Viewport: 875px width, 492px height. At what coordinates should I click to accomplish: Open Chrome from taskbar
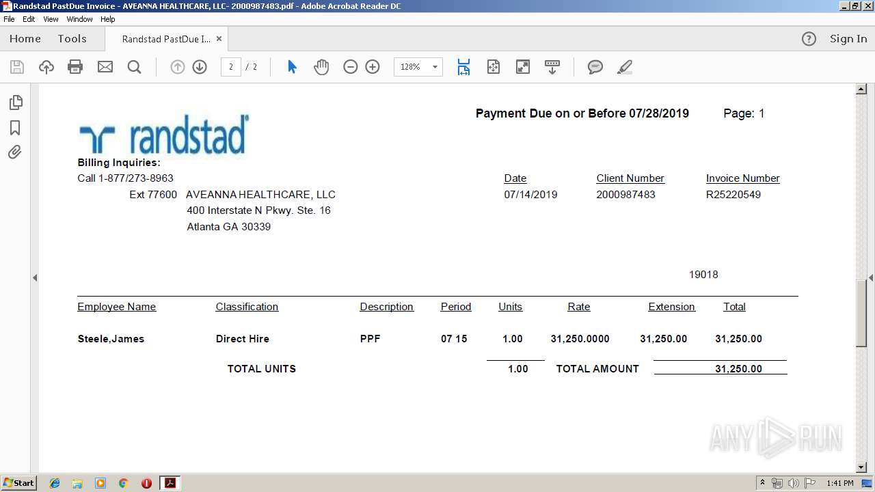pos(123,483)
